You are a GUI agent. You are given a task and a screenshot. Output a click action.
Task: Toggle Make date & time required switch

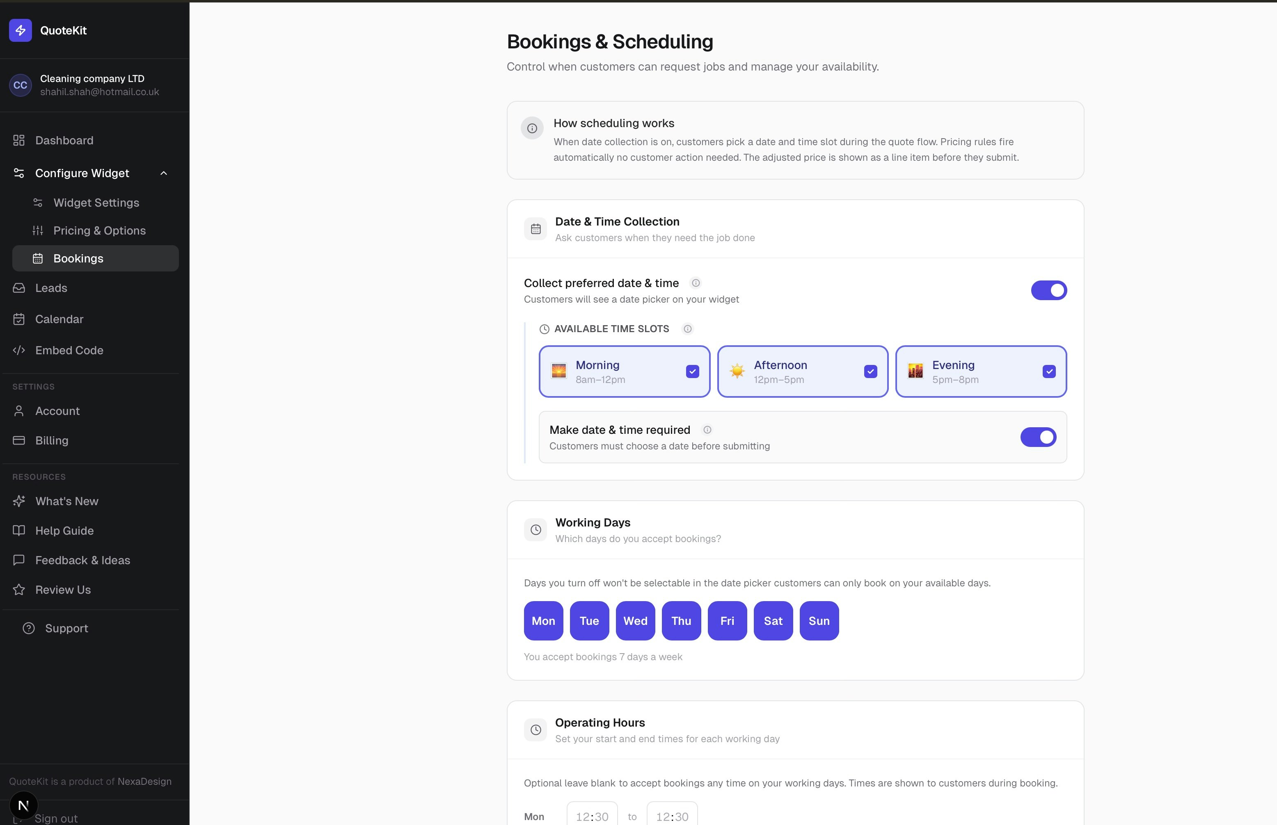tap(1038, 437)
